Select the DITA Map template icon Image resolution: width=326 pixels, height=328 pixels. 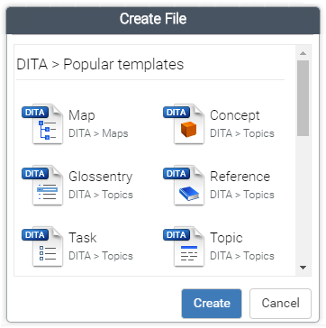click(42, 124)
